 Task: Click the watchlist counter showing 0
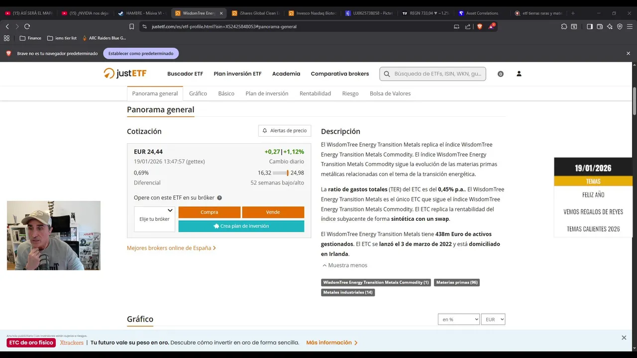click(x=501, y=74)
